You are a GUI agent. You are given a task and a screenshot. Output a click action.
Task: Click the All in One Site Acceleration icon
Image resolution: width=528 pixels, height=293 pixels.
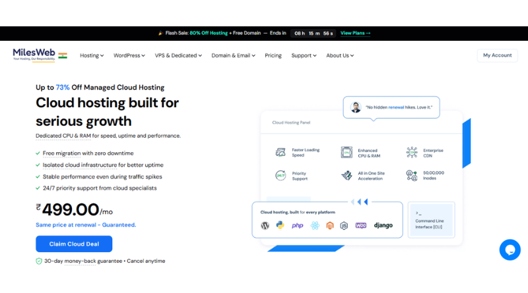[x=346, y=175]
